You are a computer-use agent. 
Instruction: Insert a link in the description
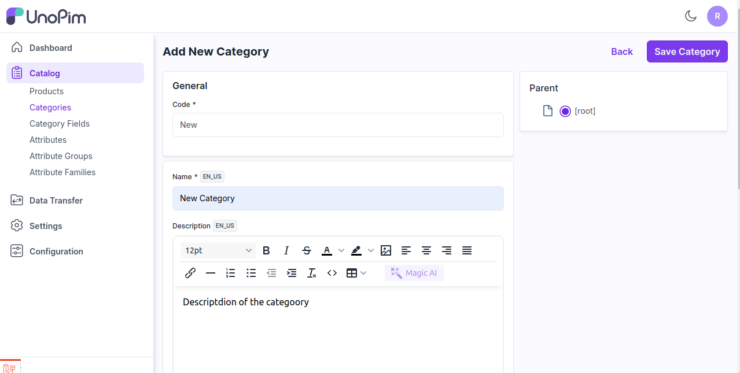(x=190, y=273)
